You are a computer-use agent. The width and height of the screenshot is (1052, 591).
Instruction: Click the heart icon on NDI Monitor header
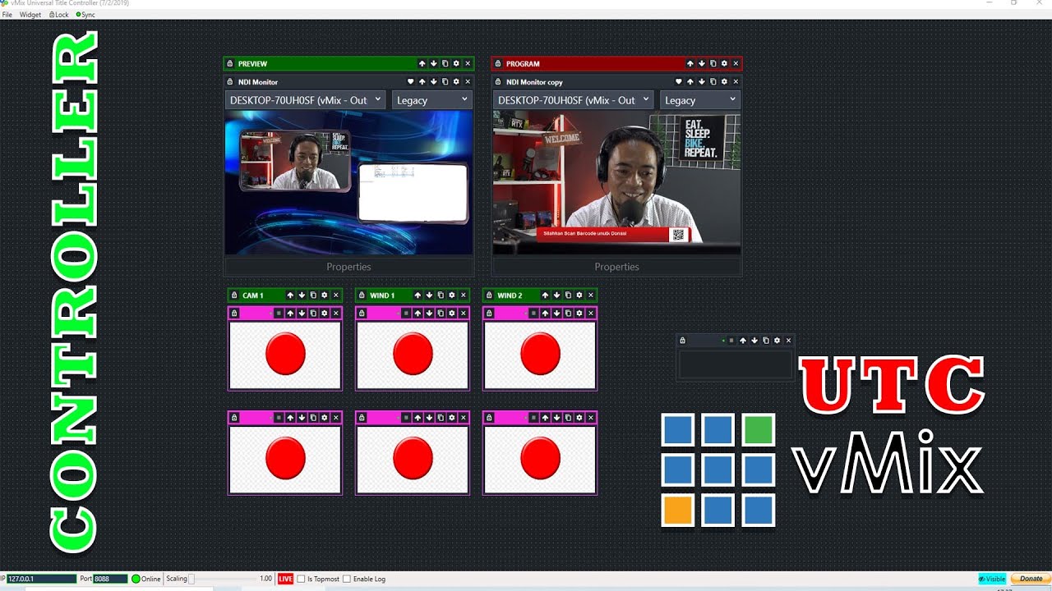pos(411,81)
